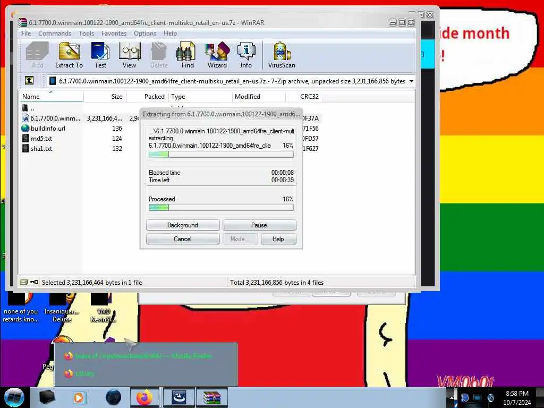Open the Insaniquar... Deluxe desktop icon
The height and width of the screenshot is (408, 544).
(x=62, y=308)
